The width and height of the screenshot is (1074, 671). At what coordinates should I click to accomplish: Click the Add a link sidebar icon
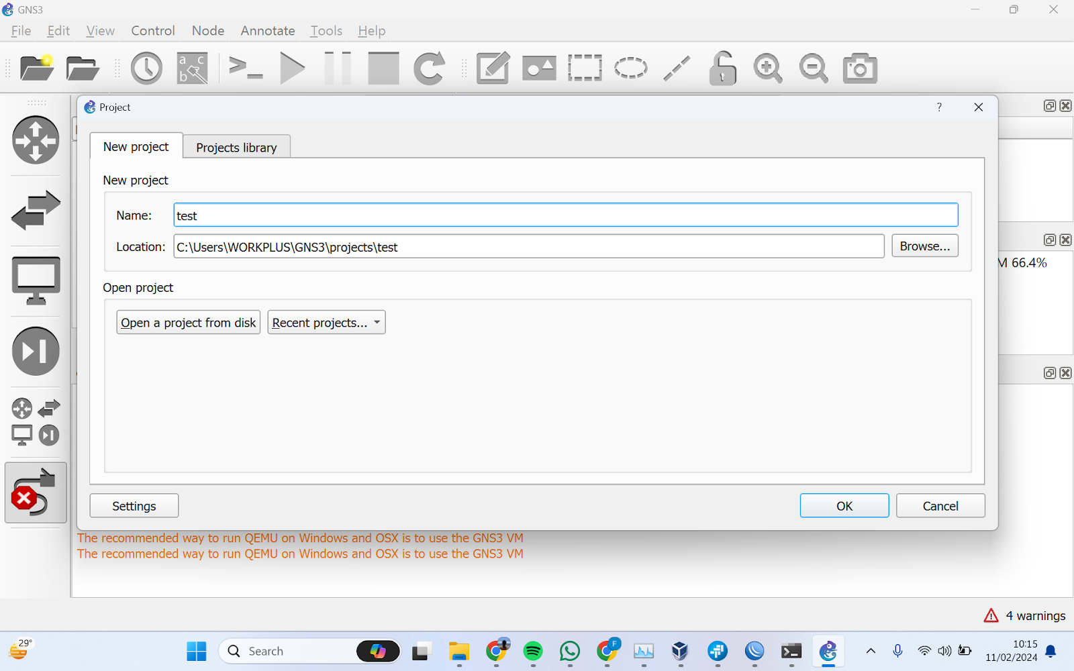(36, 493)
